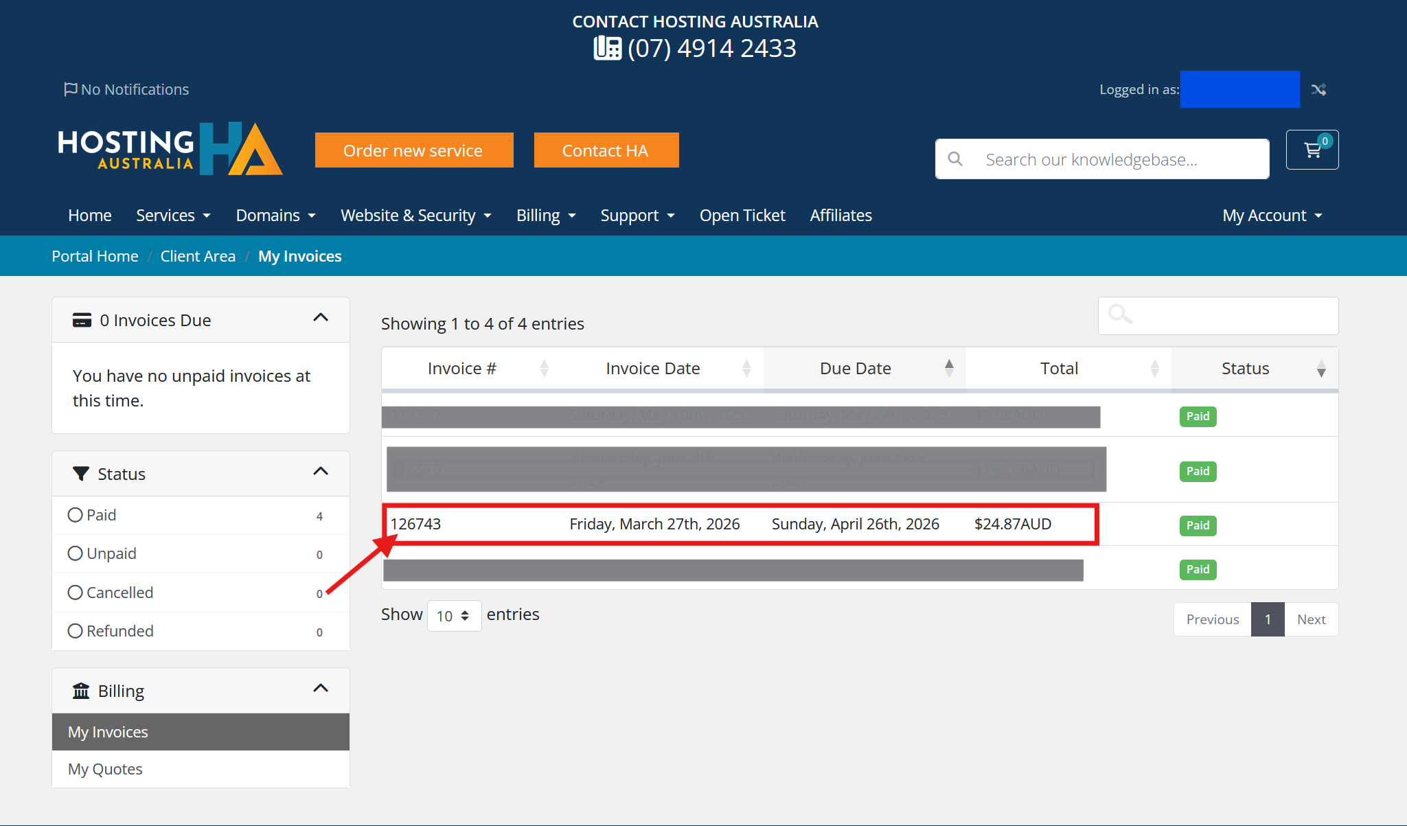The width and height of the screenshot is (1407, 826).
Task: Click Sunday, April 26th, 2026 due date
Action: click(x=855, y=524)
